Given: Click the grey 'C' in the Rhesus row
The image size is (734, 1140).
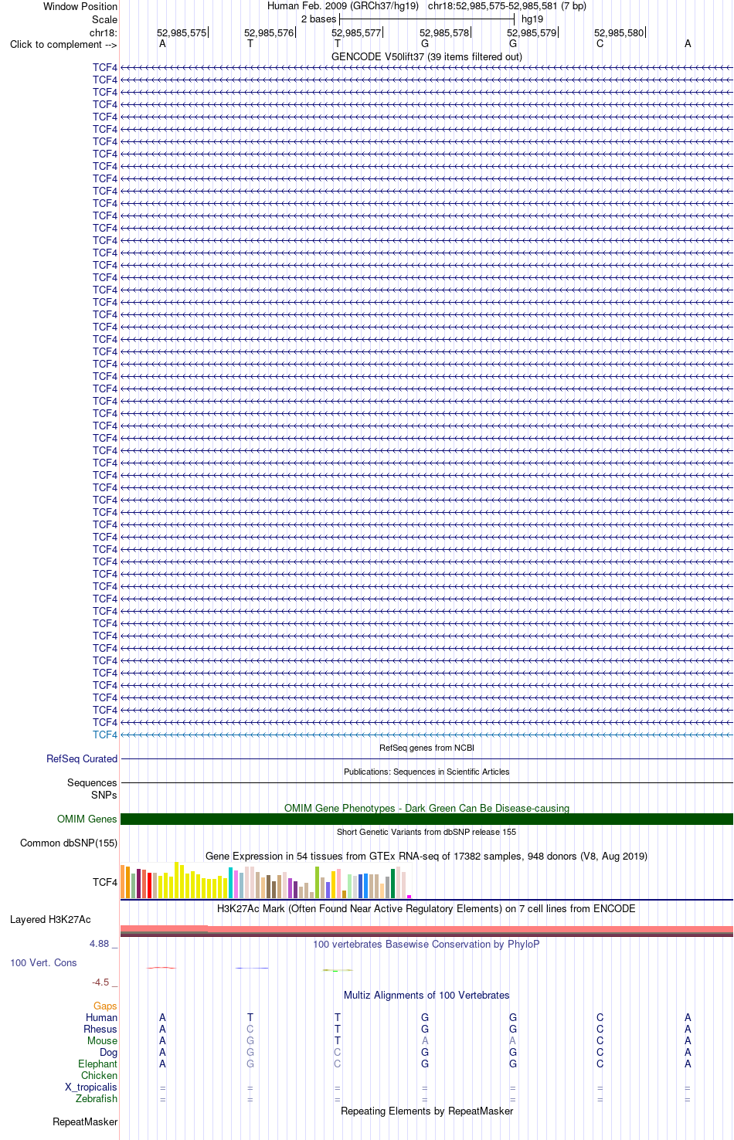Looking at the screenshot, I should [x=250, y=1029].
